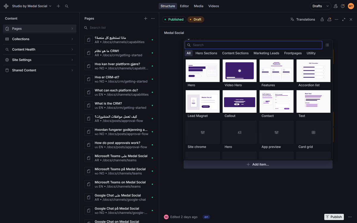The width and height of the screenshot is (357, 223).
Task: Click the Collections list icon
Action: tap(7, 39)
